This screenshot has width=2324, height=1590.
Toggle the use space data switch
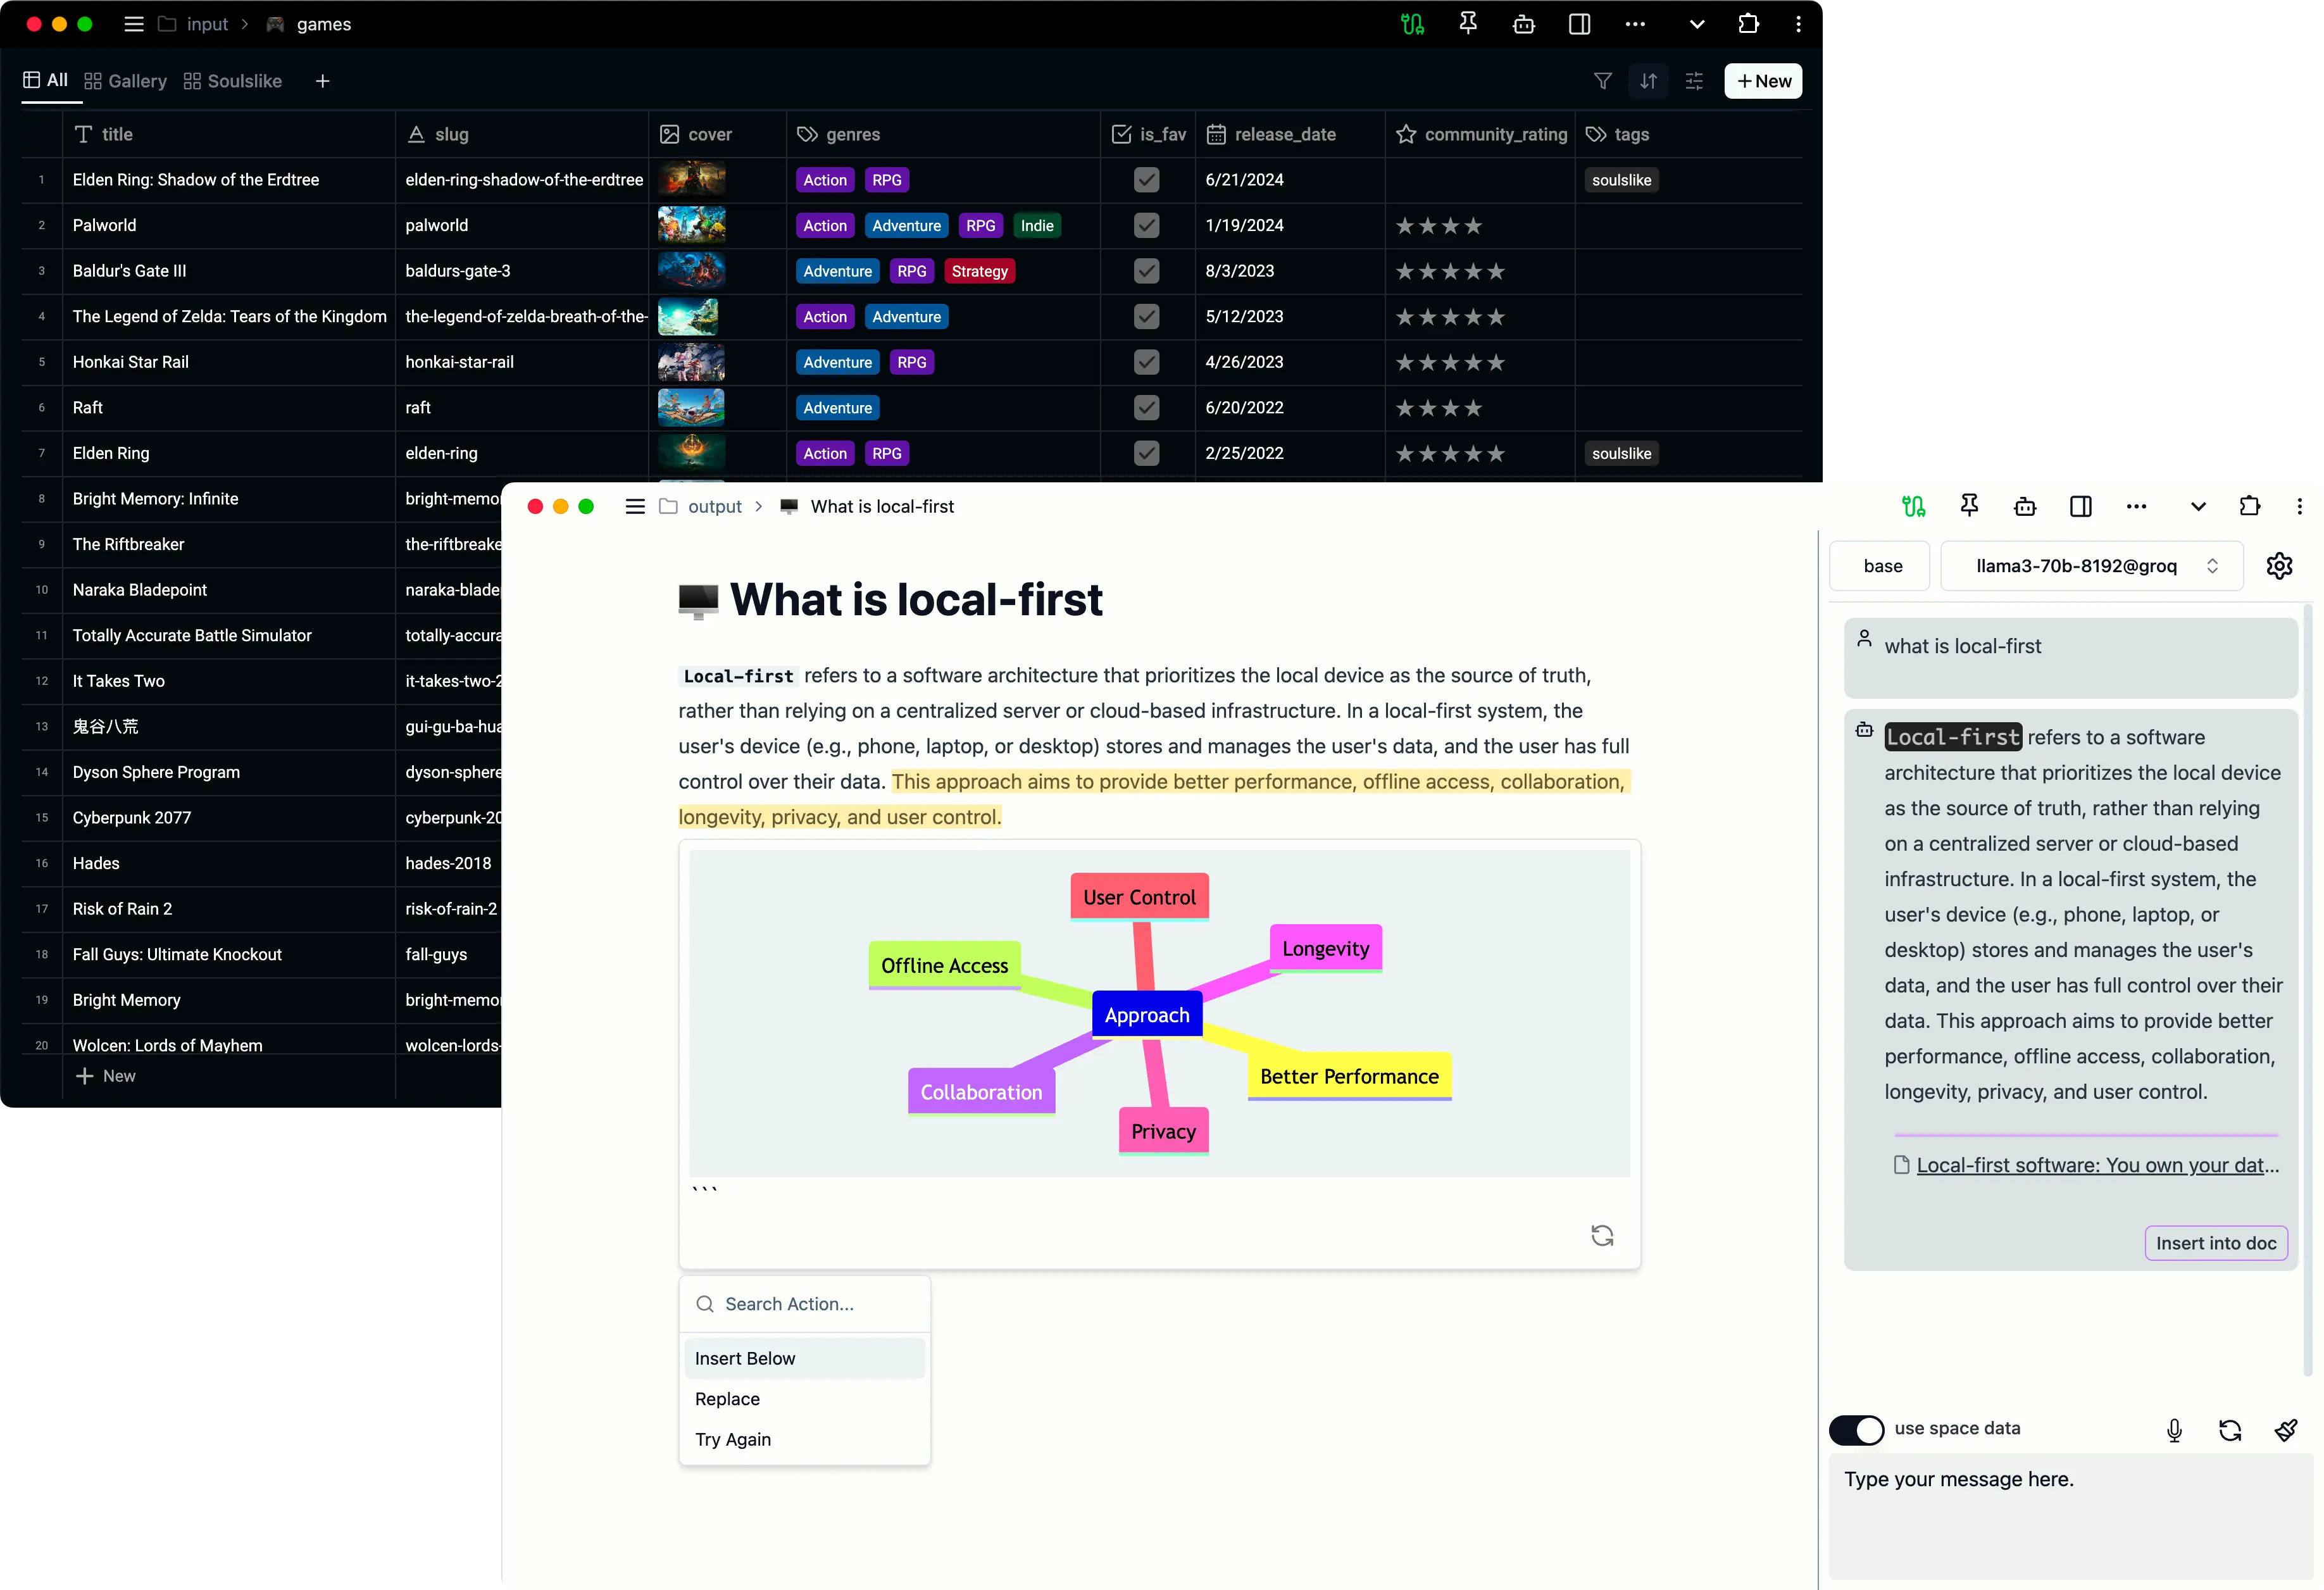[x=1856, y=1429]
